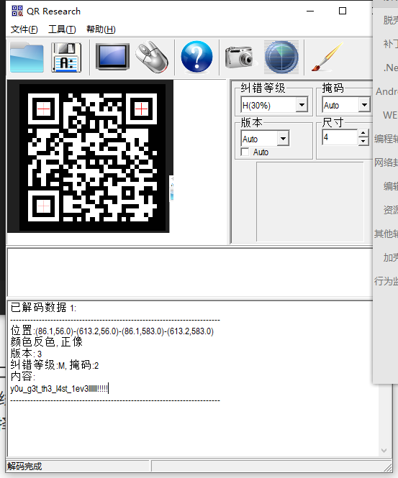Expand the 版本 Auto dropdown
Viewport: 398px width, 478px height.
[x=284, y=139]
